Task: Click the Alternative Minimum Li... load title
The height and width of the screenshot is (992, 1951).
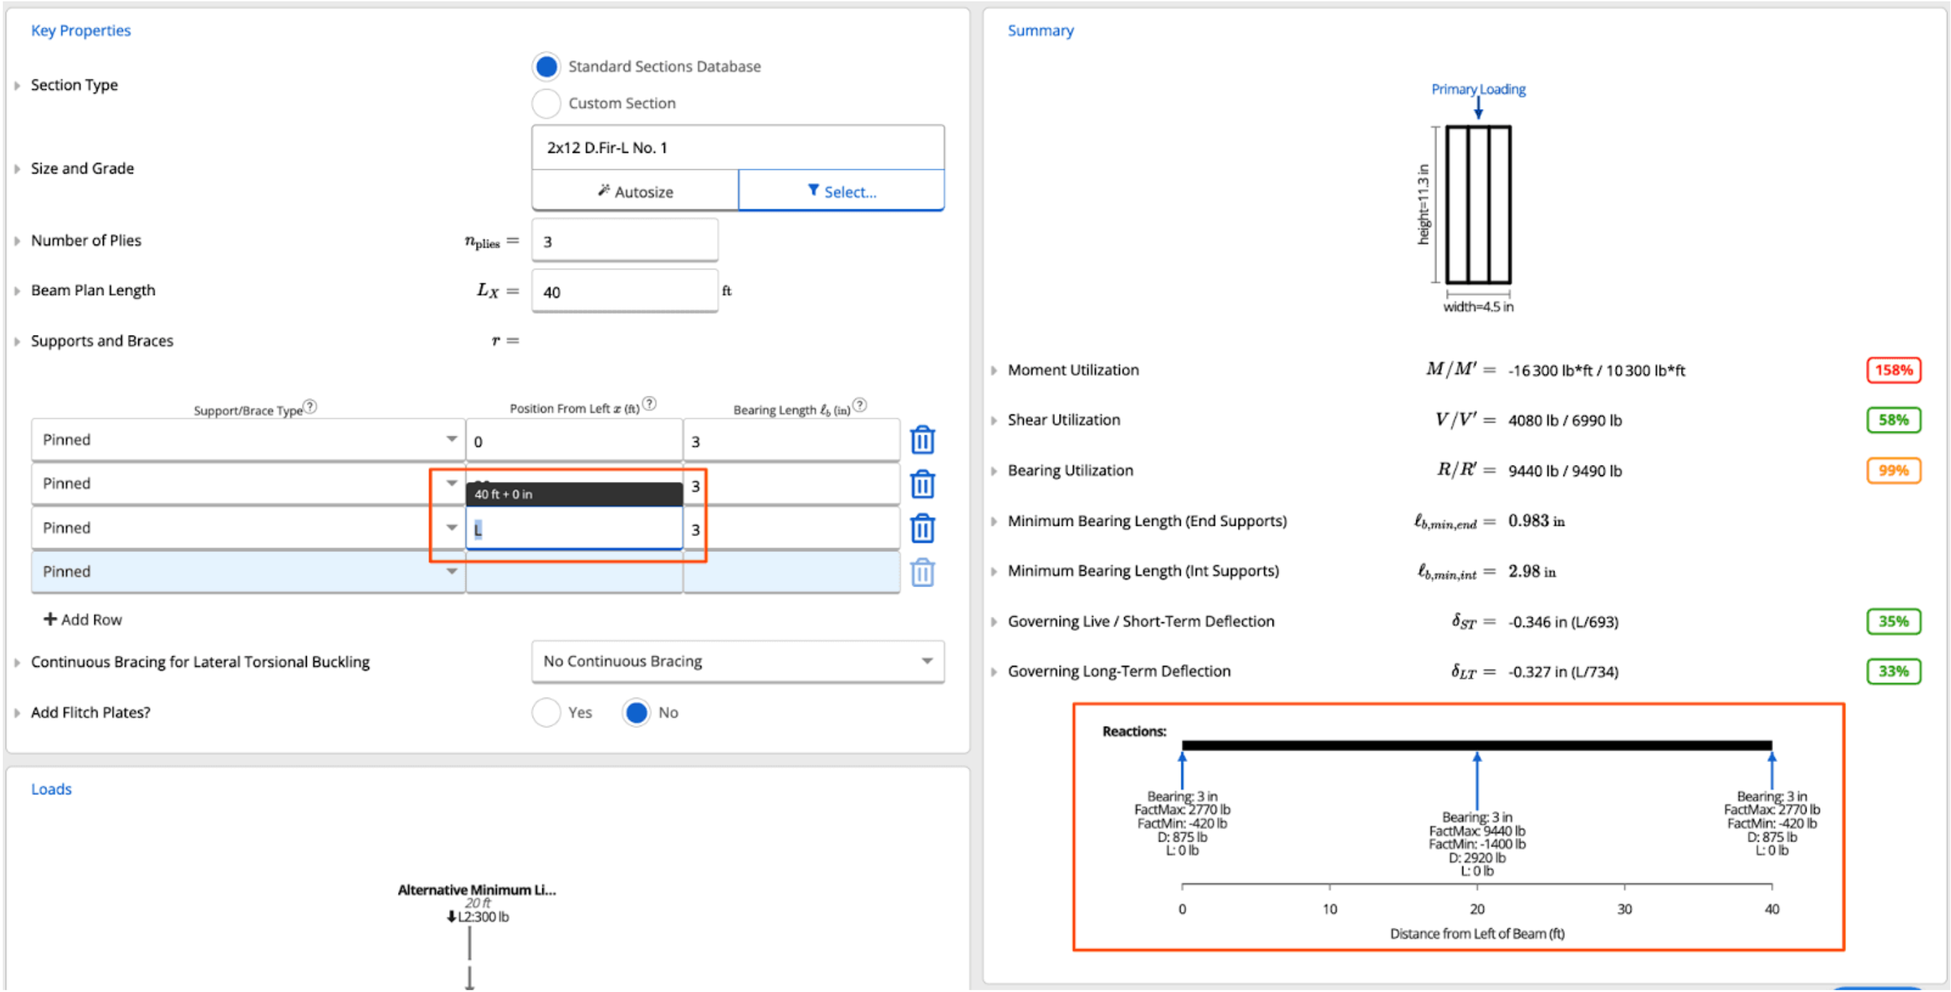Action: click(x=477, y=890)
